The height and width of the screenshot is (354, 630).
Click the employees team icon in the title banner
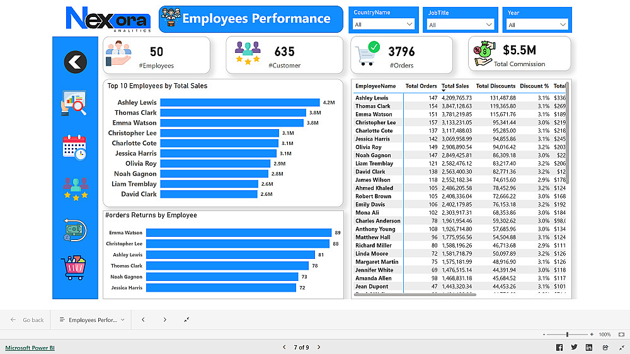click(x=171, y=17)
